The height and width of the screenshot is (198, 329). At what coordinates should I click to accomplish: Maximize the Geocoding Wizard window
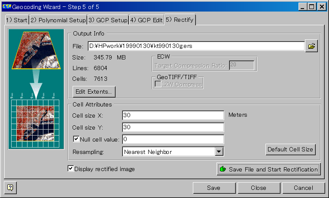tap(311, 7)
